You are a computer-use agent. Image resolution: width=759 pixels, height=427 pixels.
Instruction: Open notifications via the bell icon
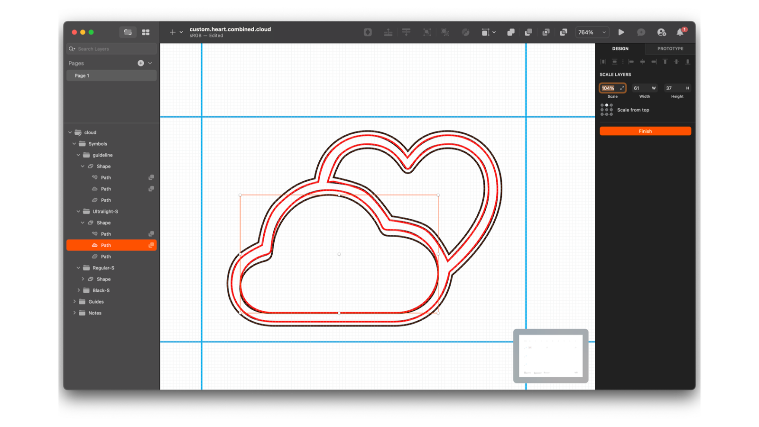pyautogui.click(x=679, y=32)
